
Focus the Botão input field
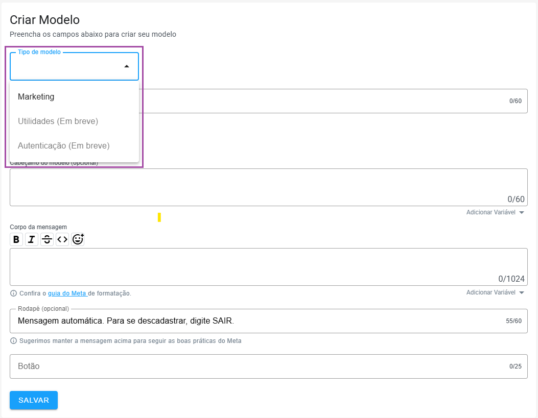[269, 366]
